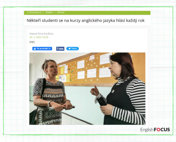Open author Ilona Kaulfuss's profile link
Screen dimensions: 176x142
coord(46,34)
